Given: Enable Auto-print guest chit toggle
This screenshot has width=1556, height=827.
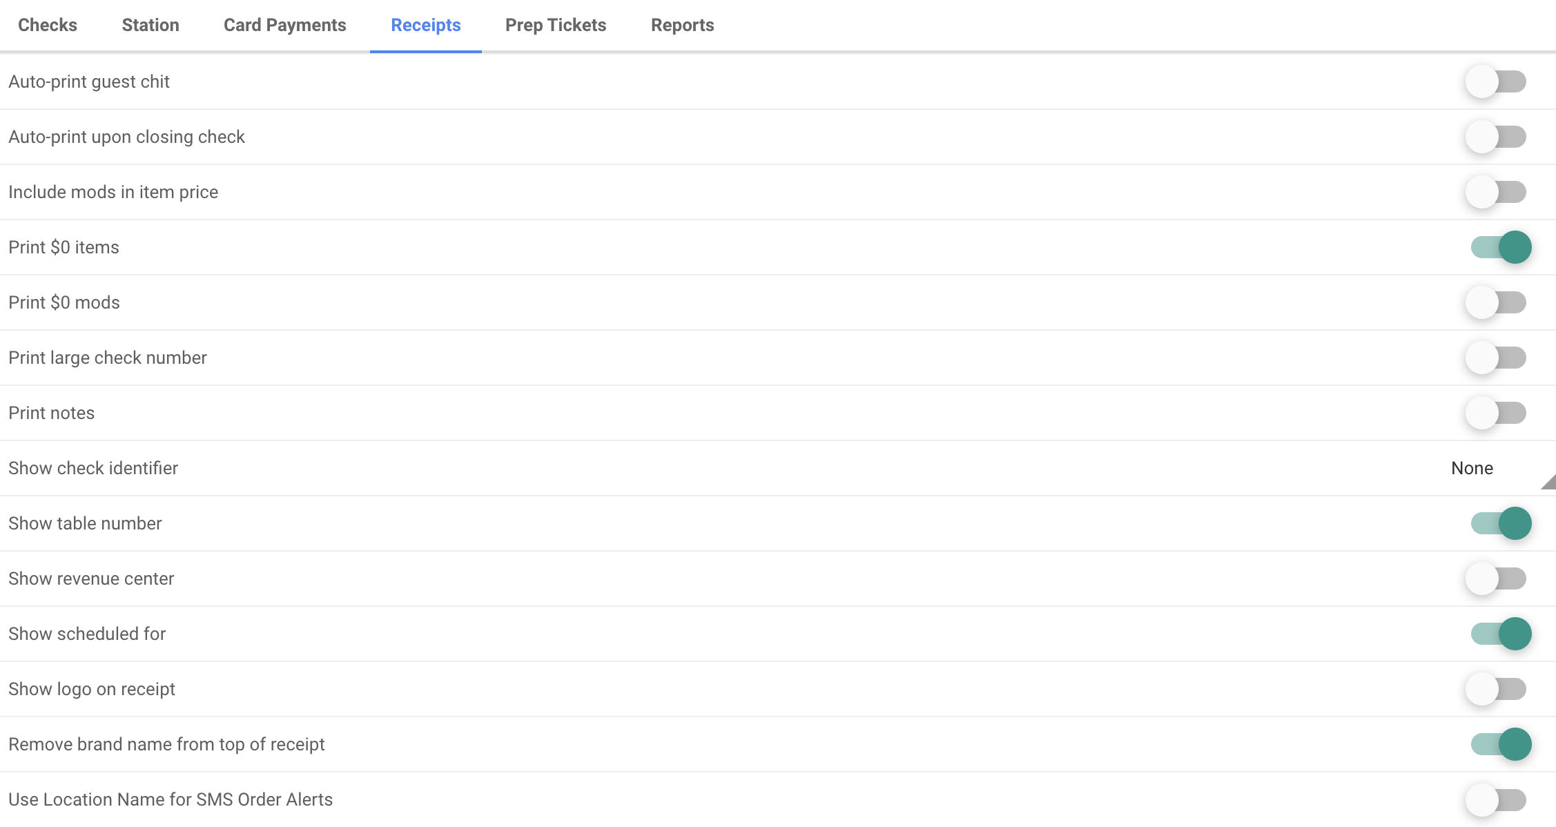Looking at the screenshot, I should point(1496,81).
